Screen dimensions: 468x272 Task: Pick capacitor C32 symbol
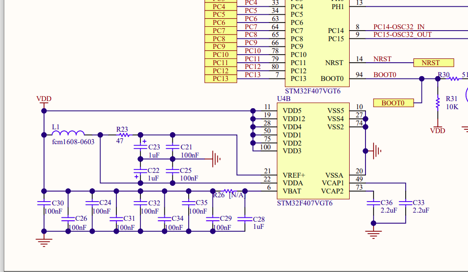point(140,203)
